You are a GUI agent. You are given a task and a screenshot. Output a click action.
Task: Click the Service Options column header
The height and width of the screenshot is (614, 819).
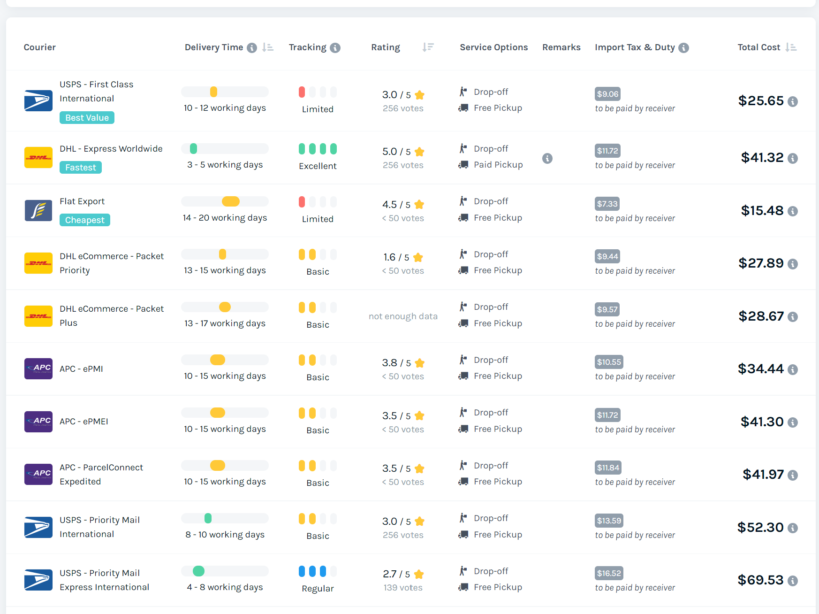tap(494, 47)
